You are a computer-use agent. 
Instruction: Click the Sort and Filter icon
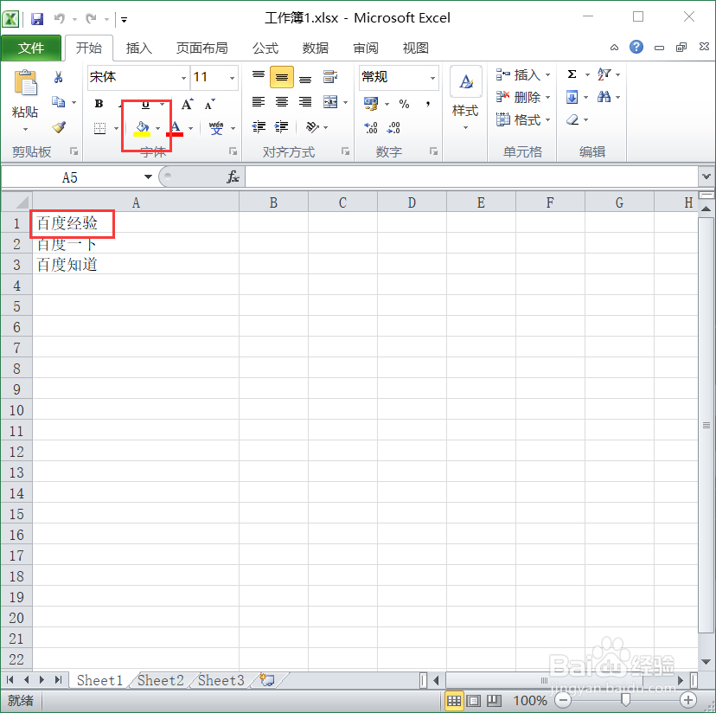604,74
